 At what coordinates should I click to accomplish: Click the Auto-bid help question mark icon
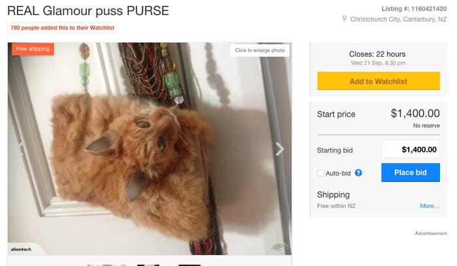[358, 173]
